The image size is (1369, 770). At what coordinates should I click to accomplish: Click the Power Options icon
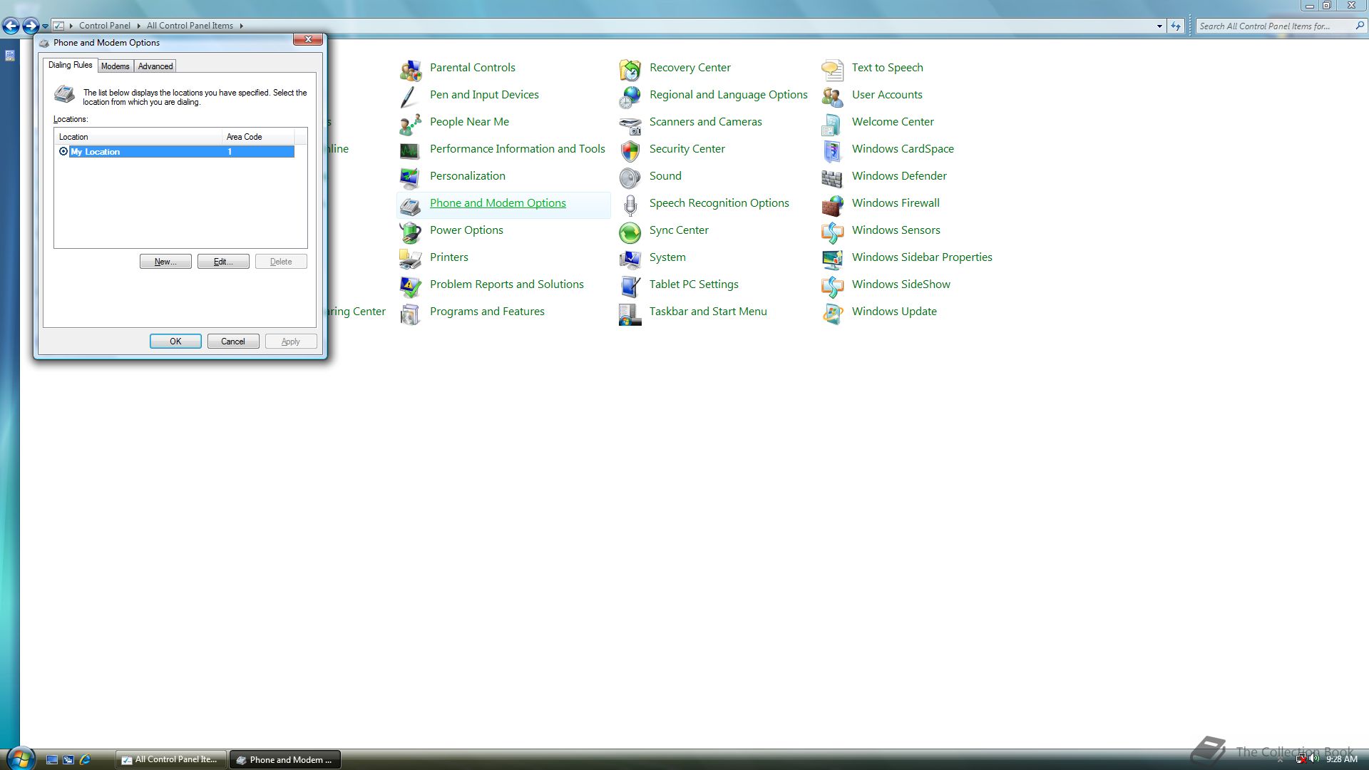click(x=410, y=232)
